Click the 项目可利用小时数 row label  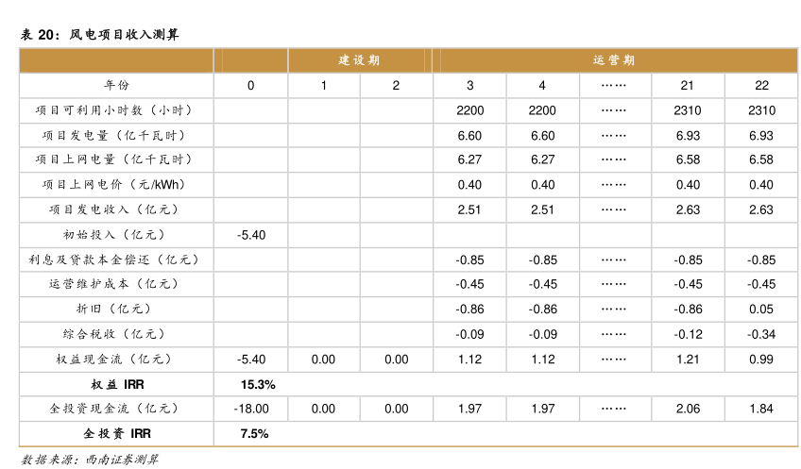pos(116,110)
